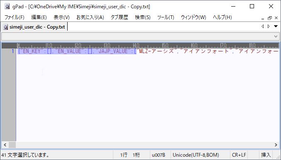Click the 1行 line indicator in status bar
Viewport: 281px width, 160px height.
click(124, 155)
